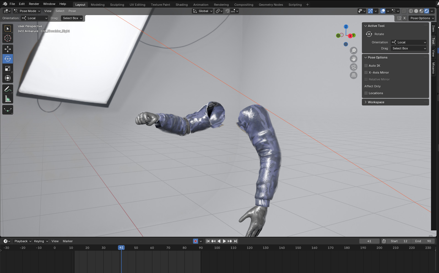Open the Pose Mode dropdown
Screen dimensions: 439x273
(27, 11)
